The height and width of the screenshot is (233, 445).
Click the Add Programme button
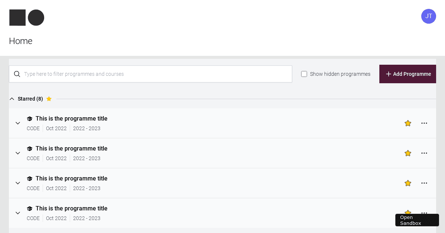tap(408, 74)
